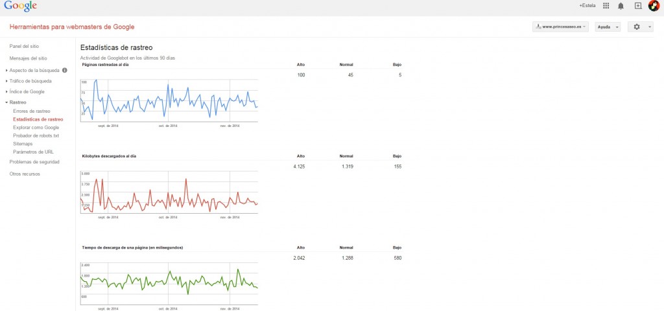Viewport: 664px width, 311px height.
Task: Open the Ayuda dropdown
Action: [x=608, y=27]
